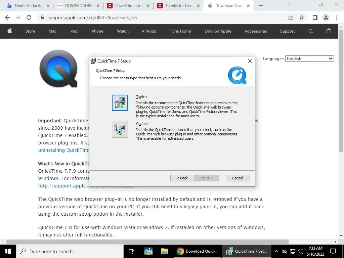This screenshot has width=344, height=258.
Task: Switch to the DOWNLOADING tab
Action: tap(75, 6)
